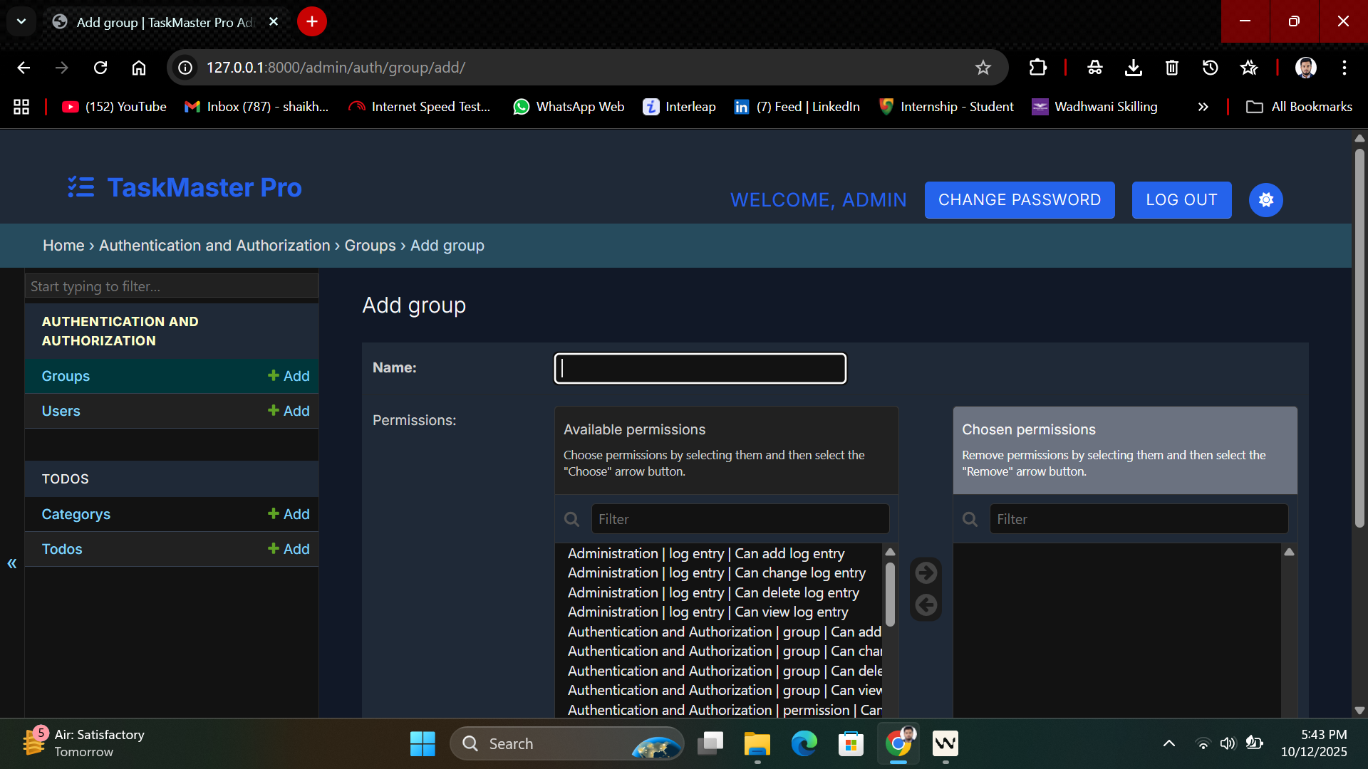Select 'Can add log entry' permission
The height and width of the screenshot is (769, 1368).
click(706, 553)
